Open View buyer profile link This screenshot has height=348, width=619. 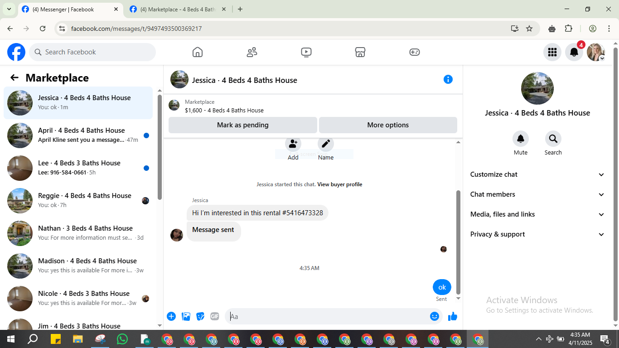(x=339, y=184)
